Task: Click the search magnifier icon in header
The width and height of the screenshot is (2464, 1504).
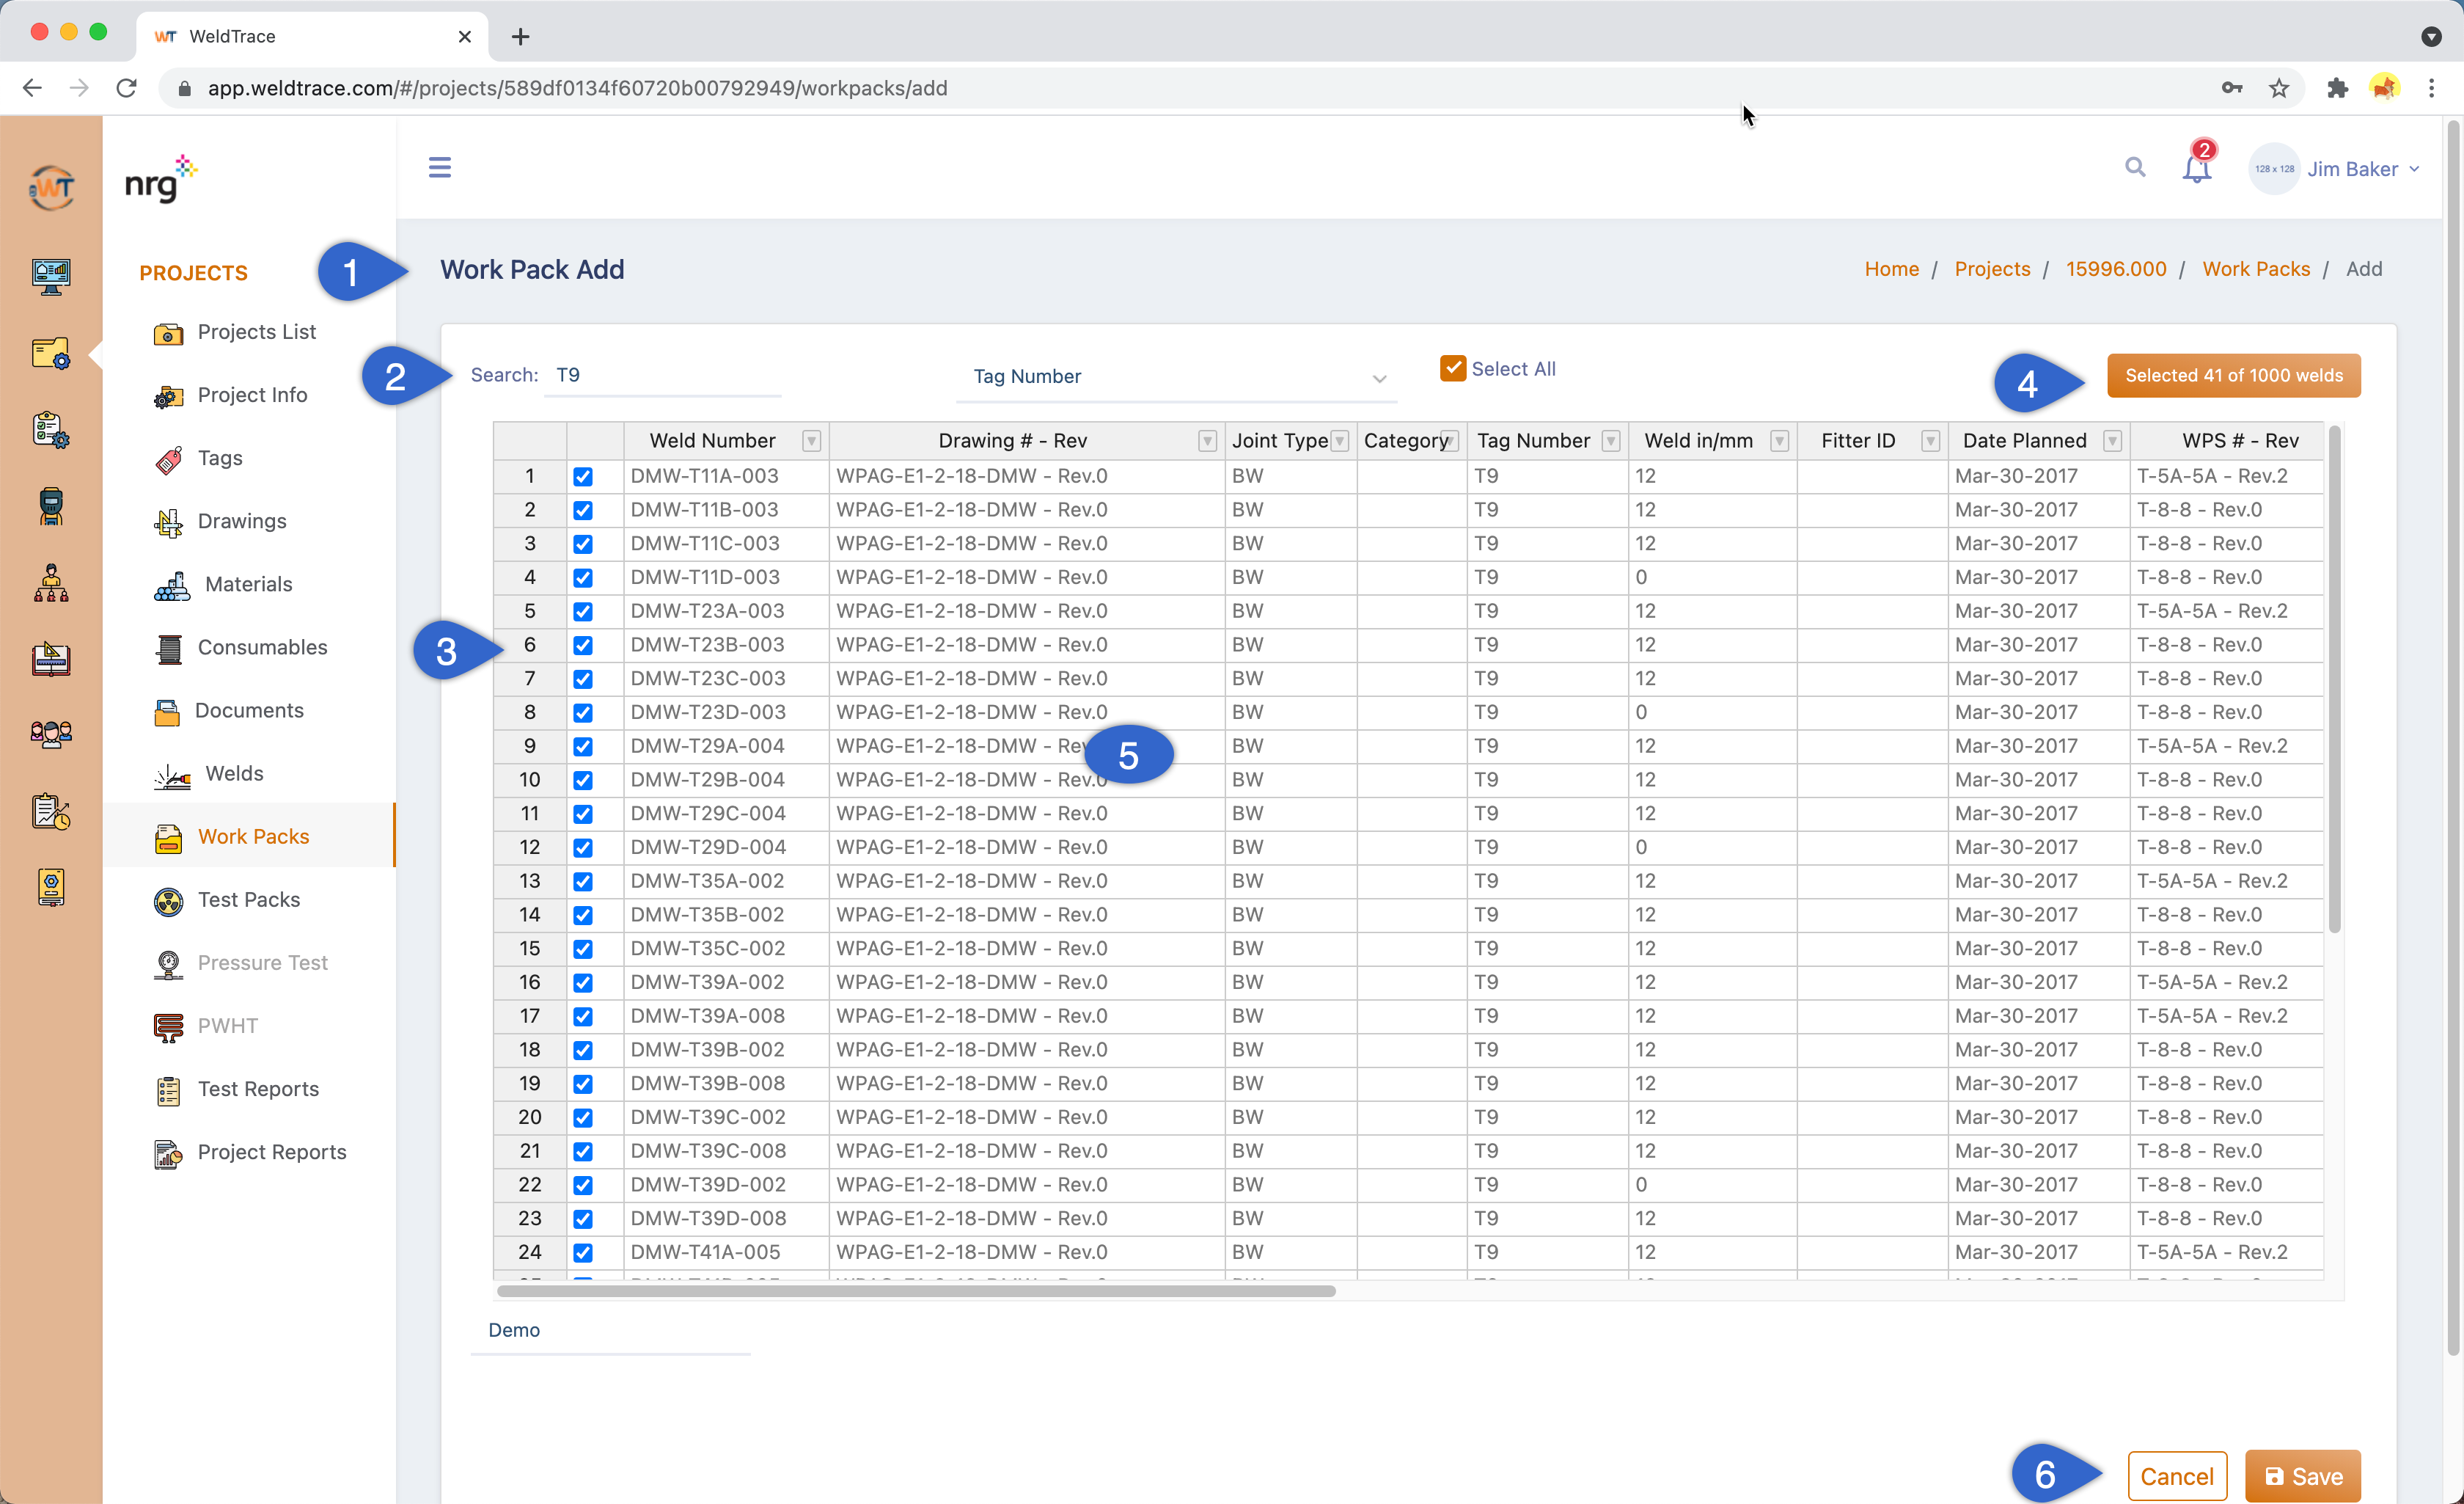Action: tap(2135, 167)
